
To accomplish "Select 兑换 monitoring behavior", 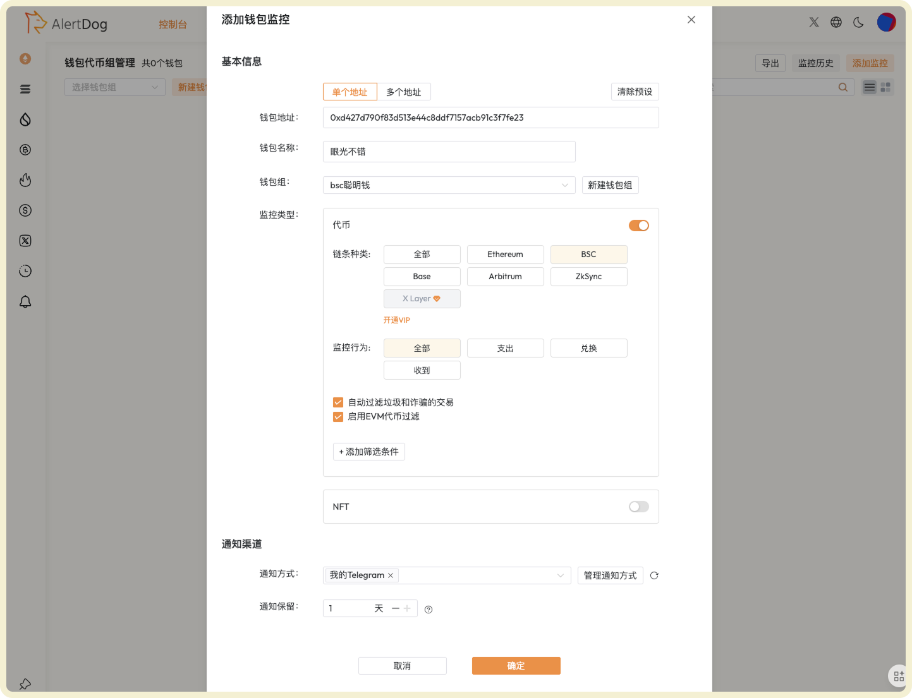I will point(589,348).
